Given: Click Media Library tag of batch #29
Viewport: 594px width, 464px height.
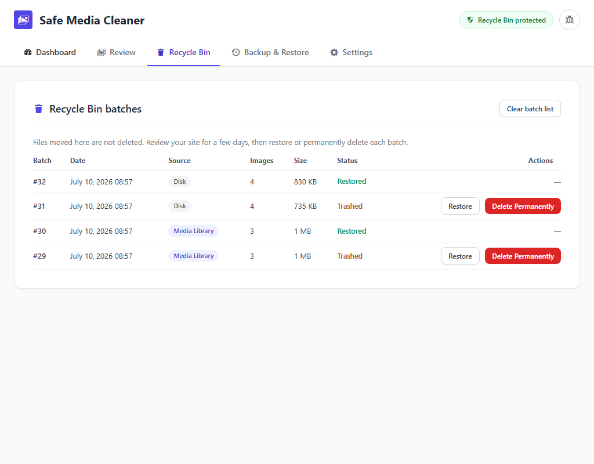Looking at the screenshot, I should click(194, 256).
